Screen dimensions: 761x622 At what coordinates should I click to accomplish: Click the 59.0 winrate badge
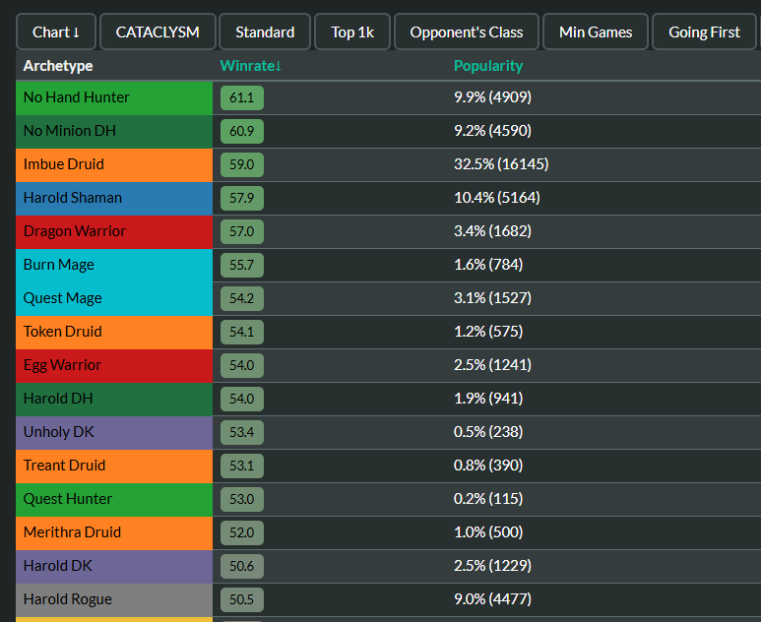click(242, 165)
